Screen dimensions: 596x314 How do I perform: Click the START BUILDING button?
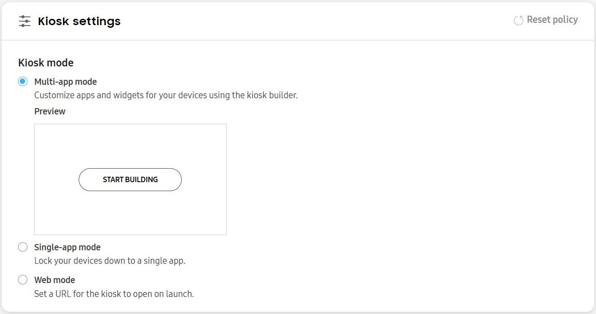click(130, 179)
